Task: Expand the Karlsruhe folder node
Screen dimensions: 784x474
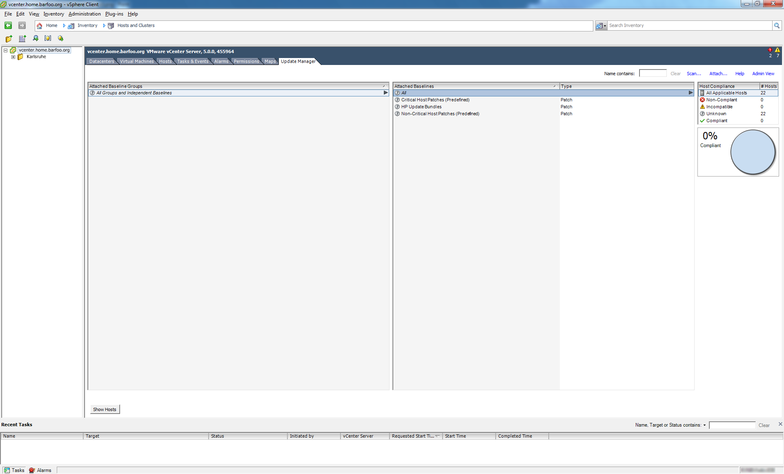Action: pyautogui.click(x=13, y=57)
